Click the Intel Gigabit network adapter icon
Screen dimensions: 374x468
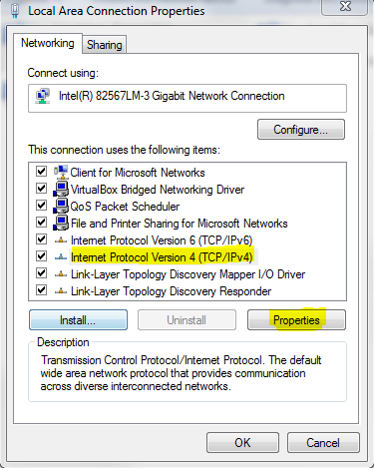[x=43, y=96]
